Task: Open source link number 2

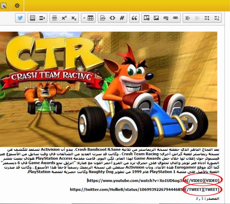Action: coord(197,199)
